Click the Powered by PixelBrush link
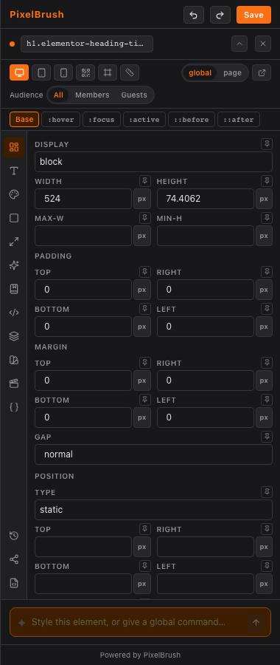This screenshot has width=280, height=665. pos(140,655)
